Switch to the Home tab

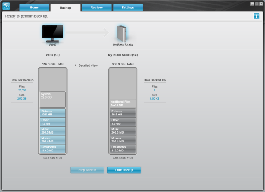pyautogui.click(x=34, y=8)
